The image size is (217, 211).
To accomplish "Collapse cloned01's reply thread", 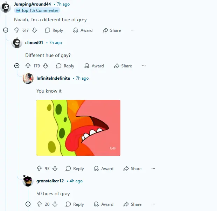I will coord(17,66).
